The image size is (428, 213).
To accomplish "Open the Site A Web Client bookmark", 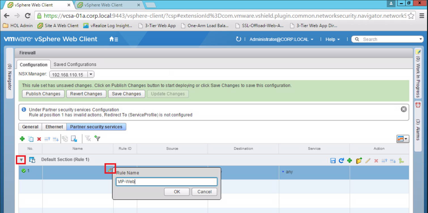I will tap(58, 25).
